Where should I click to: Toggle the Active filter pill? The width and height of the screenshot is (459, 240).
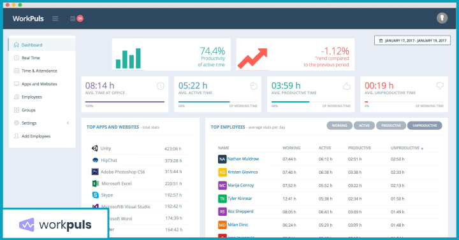tap(364, 125)
